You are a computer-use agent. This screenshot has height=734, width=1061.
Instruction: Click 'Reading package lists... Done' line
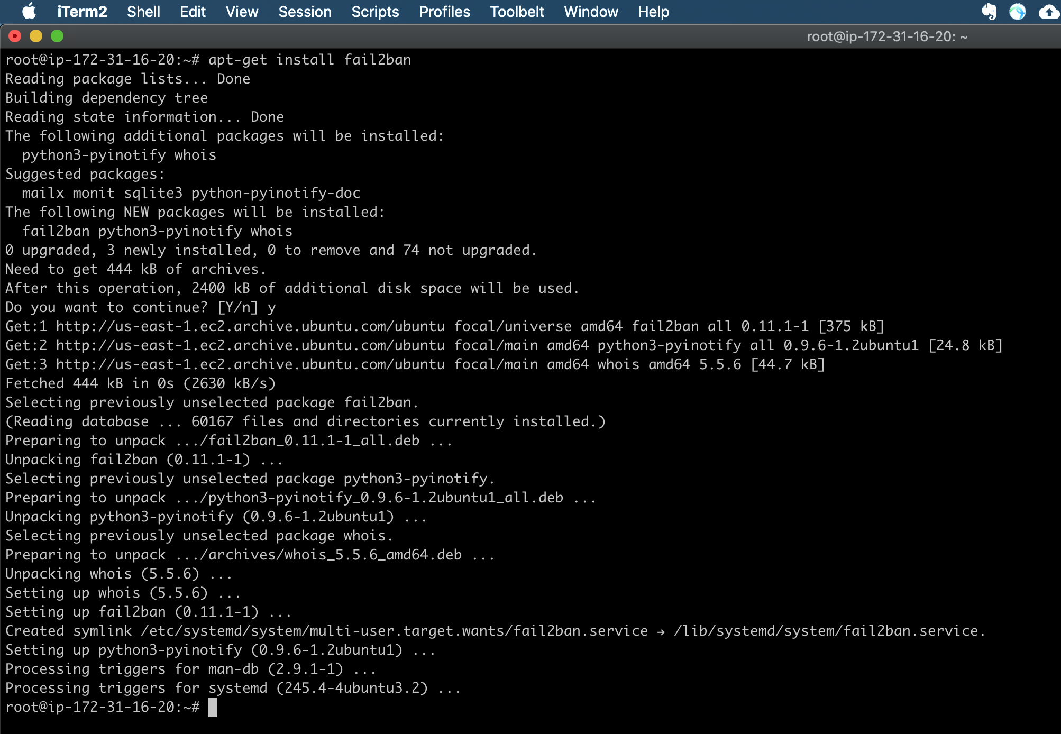(x=128, y=79)
